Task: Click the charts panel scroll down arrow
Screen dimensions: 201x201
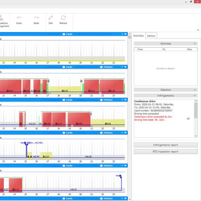Action: tap(130, 199)
